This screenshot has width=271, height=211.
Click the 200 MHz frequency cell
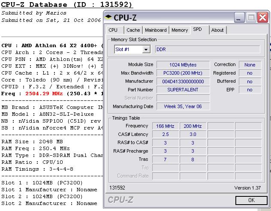[x=193, y=126]
